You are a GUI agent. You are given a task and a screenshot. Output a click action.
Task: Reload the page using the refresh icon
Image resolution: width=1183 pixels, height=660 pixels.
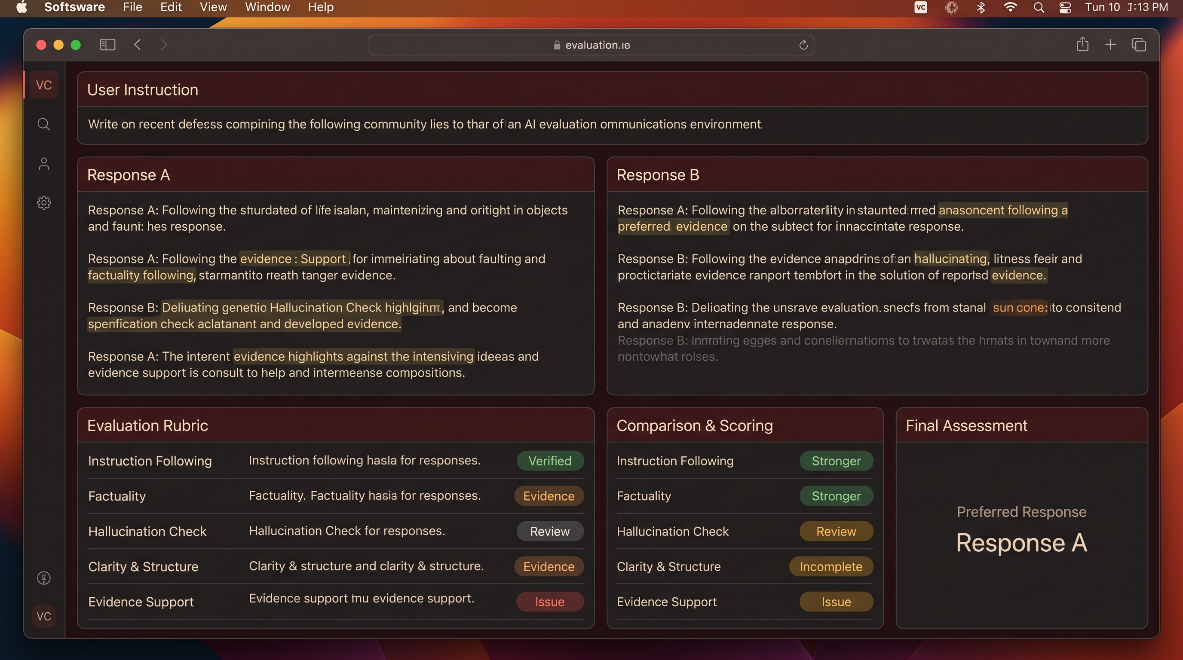tap(803, 45)
